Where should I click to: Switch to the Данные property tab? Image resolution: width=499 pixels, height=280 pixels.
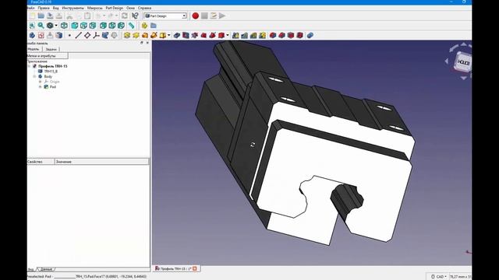tap(47, 269)
